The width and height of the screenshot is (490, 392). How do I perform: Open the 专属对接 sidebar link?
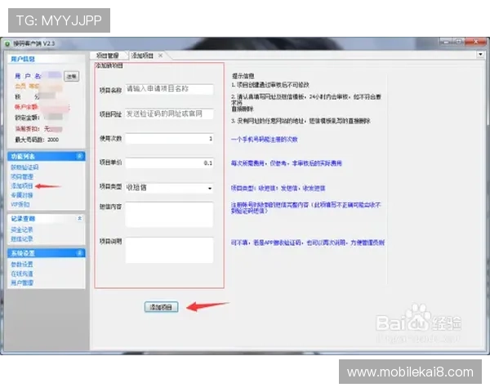coord(22,195)
